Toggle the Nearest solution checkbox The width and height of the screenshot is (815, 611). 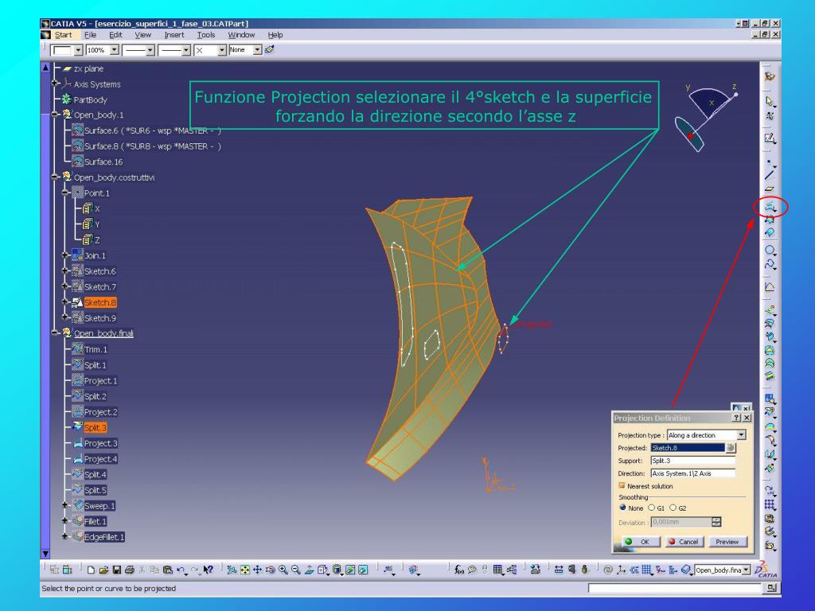[x=621, y=486]
